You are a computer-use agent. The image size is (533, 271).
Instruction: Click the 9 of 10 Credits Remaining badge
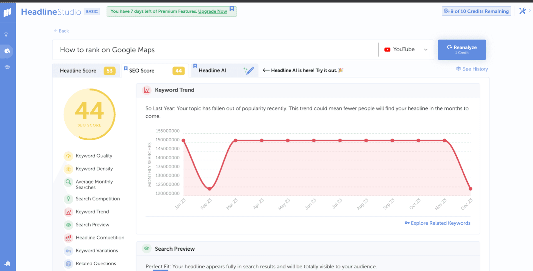(476, 11)
